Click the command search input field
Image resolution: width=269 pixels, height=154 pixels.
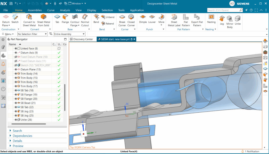223,10
